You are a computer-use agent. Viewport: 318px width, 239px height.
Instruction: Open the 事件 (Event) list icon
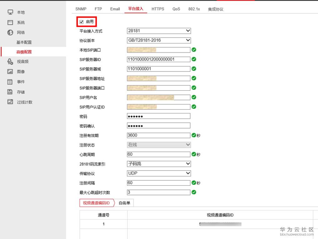(10, 82)
